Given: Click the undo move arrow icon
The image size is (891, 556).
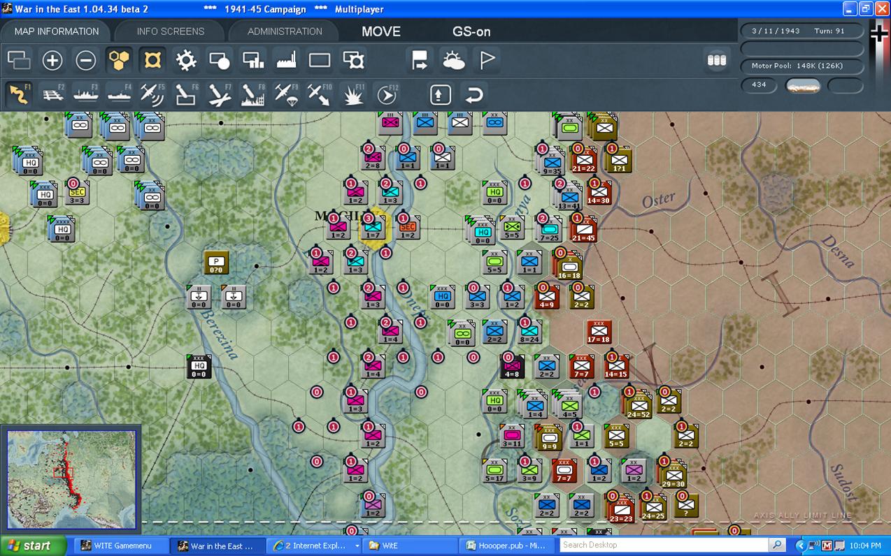Looking at the screenshot, I should (473, 94).
